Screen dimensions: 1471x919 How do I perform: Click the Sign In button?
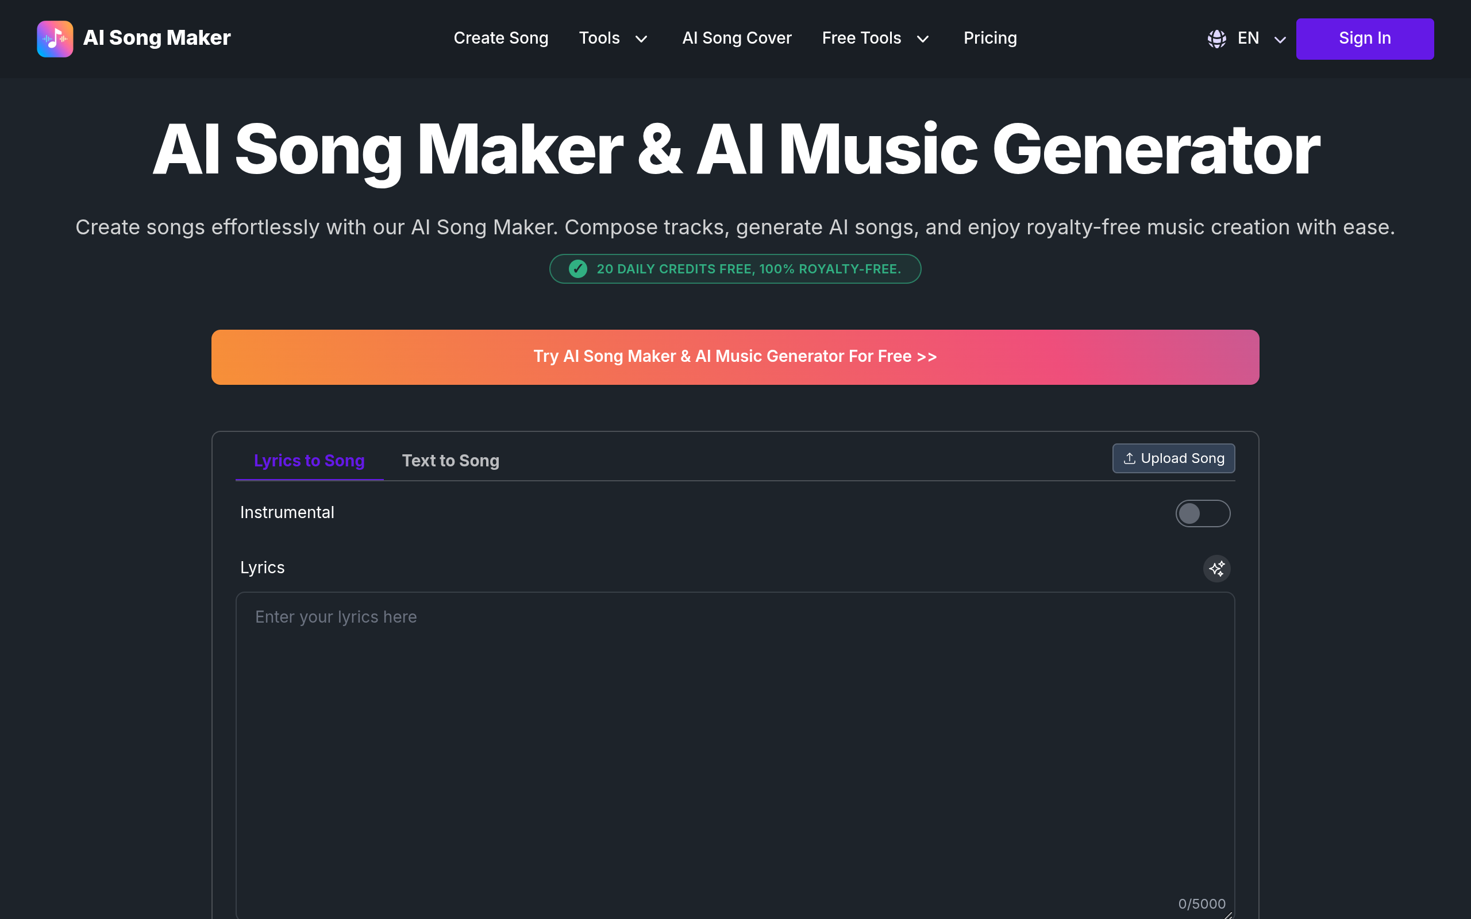click(1365, 38)
